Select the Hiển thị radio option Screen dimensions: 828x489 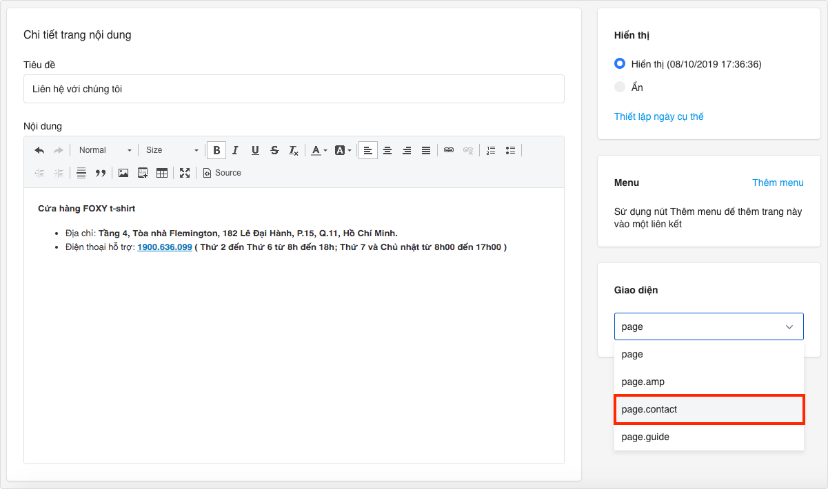tap(620, 64)
